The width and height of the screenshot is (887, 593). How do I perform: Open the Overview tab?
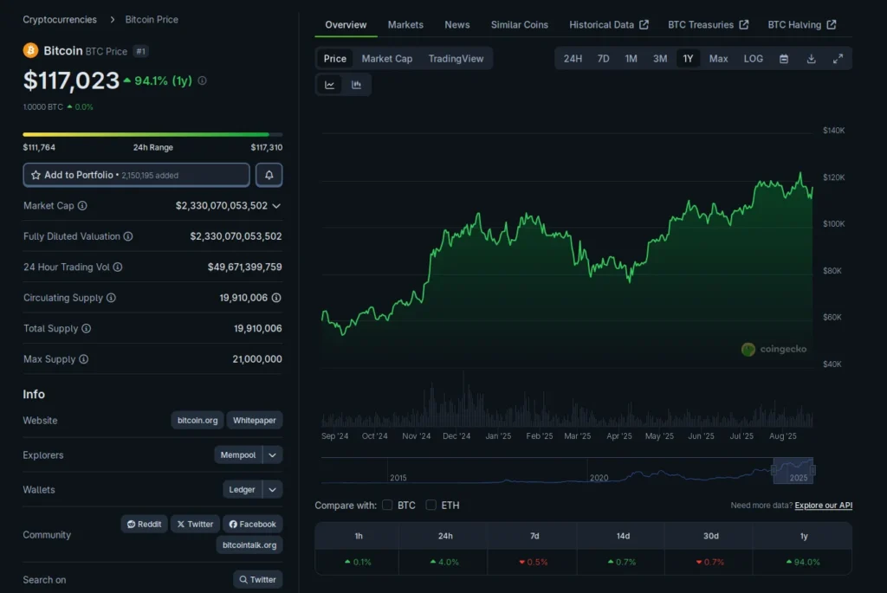point(346,25)
